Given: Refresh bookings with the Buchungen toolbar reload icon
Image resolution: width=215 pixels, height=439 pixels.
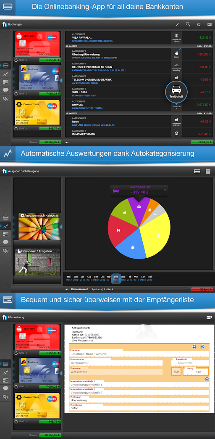Looking at the screenshot, I should [199, 24].
